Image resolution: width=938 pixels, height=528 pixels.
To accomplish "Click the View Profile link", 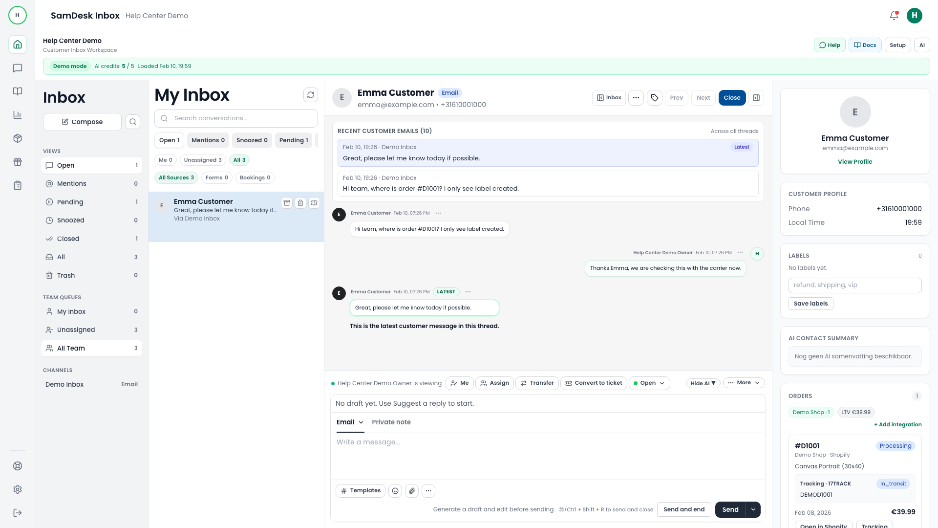I will coord(855,161).
